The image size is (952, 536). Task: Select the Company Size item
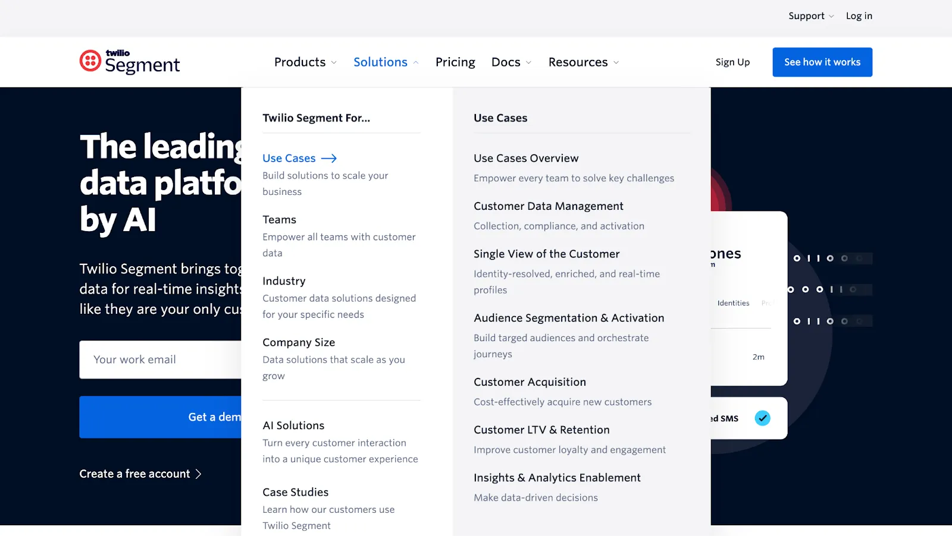point(299,342)
